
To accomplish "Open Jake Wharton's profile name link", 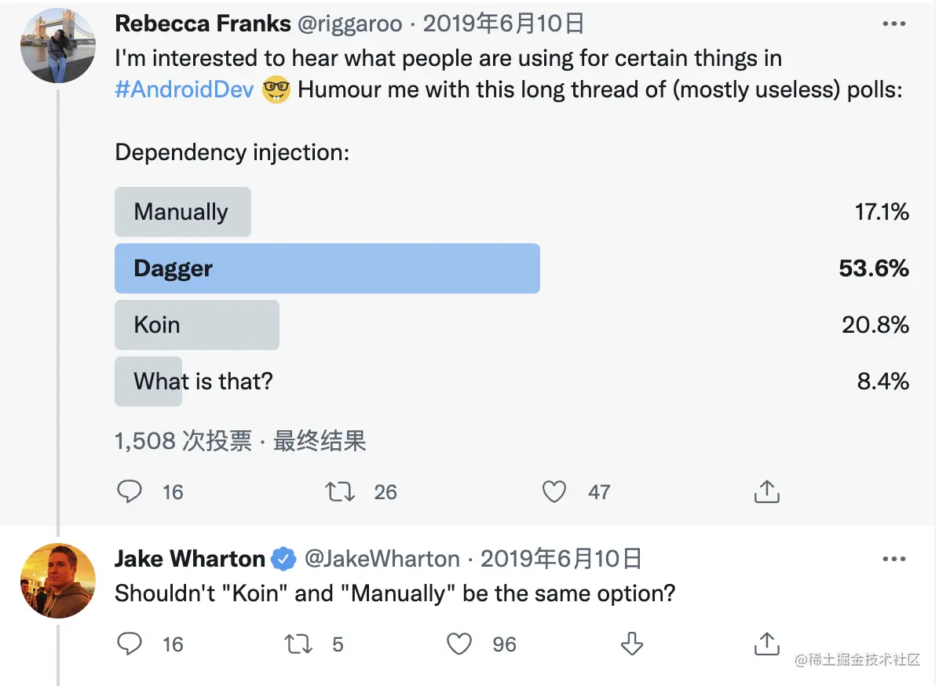I will (x=190, y=559).
